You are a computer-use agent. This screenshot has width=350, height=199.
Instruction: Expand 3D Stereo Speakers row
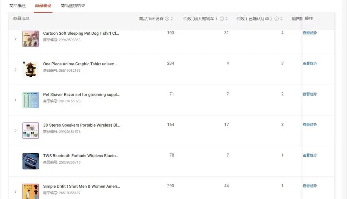point(15,131)
